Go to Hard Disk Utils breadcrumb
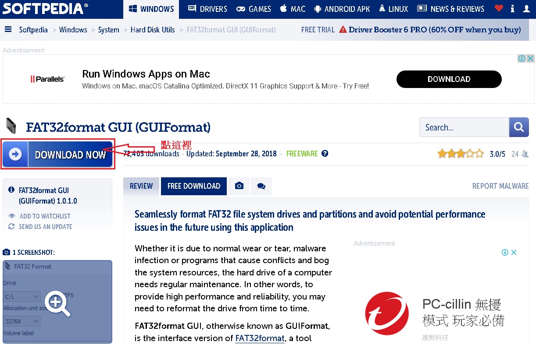Viewport: 536px width, 345px height. (x=153, y=30)
